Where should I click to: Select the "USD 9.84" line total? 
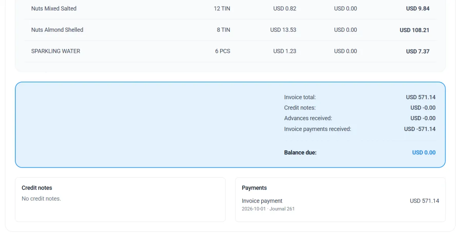(x=418, y=8)
